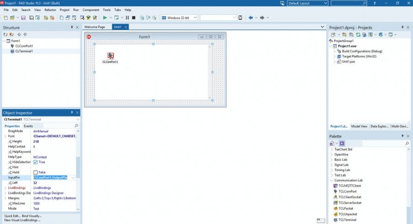Screen dimensions: 413x224
Task: Run the project with the green play icon
Action: (x=105, y=18)
